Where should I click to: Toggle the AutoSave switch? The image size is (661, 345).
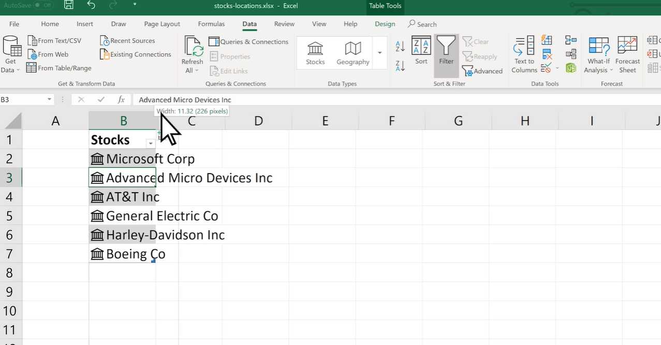pos(43,5)
